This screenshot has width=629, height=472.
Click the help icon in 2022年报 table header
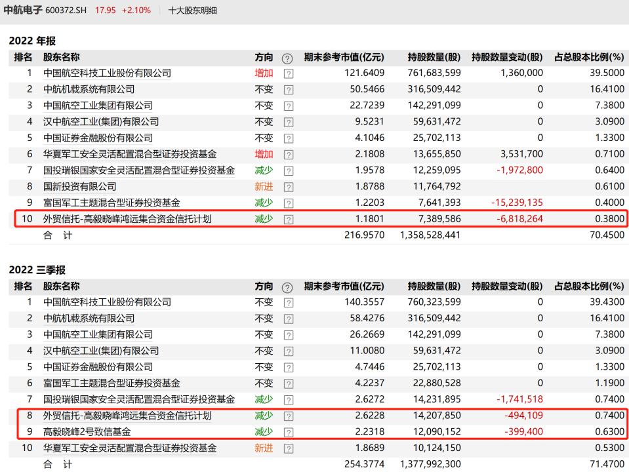287,58
